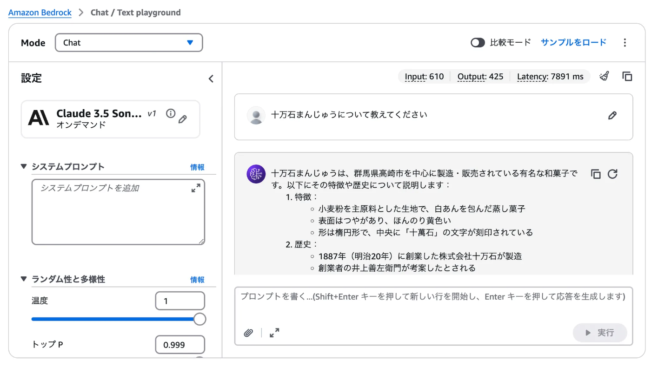Image resolution: width=651 pixels, height=367 pixels.
Task: Clear the chat with the broom icon
Action: pyautogui.click(x=604, y=76)
